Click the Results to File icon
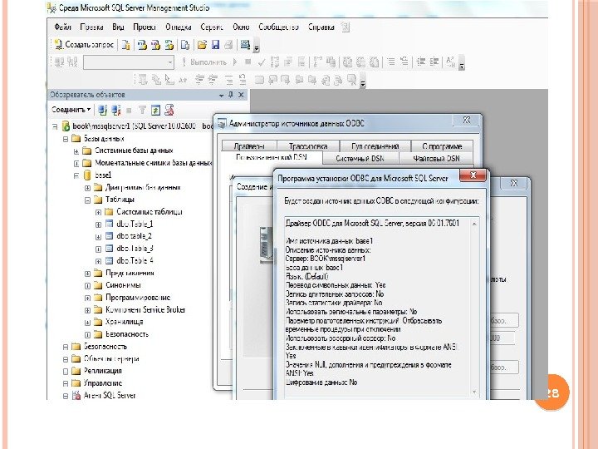598x449 pixels. click(375, 62)
